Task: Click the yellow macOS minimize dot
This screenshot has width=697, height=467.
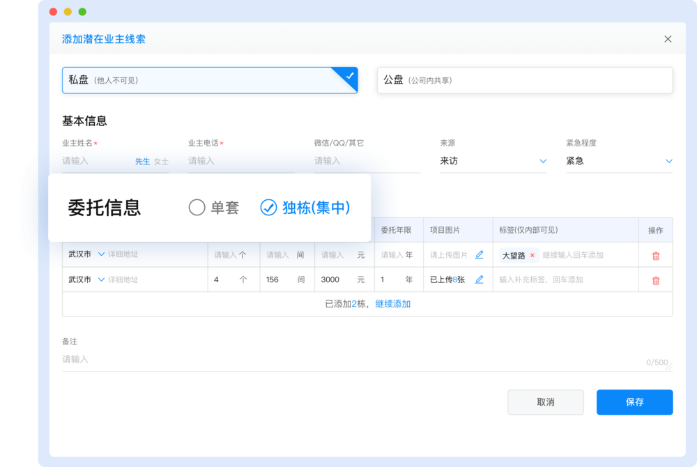Action: pyautogui.click(x=68, y=12)
